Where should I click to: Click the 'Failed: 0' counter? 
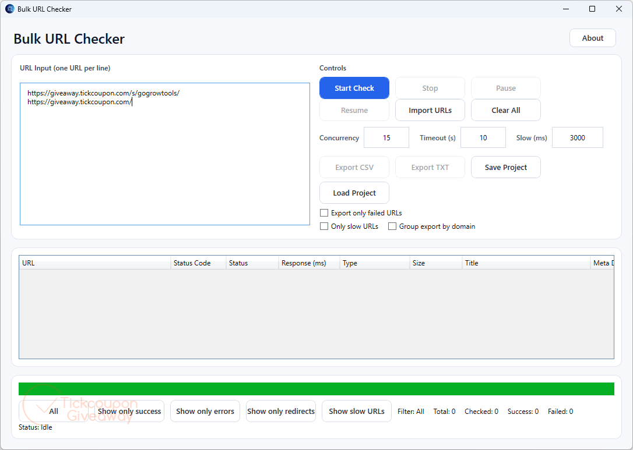click(x=560, y=412)
